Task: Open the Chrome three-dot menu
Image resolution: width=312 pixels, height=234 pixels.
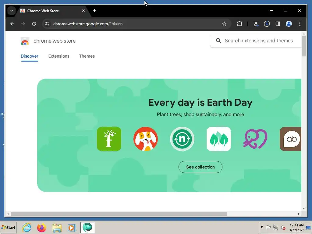Action: [300, 24]
